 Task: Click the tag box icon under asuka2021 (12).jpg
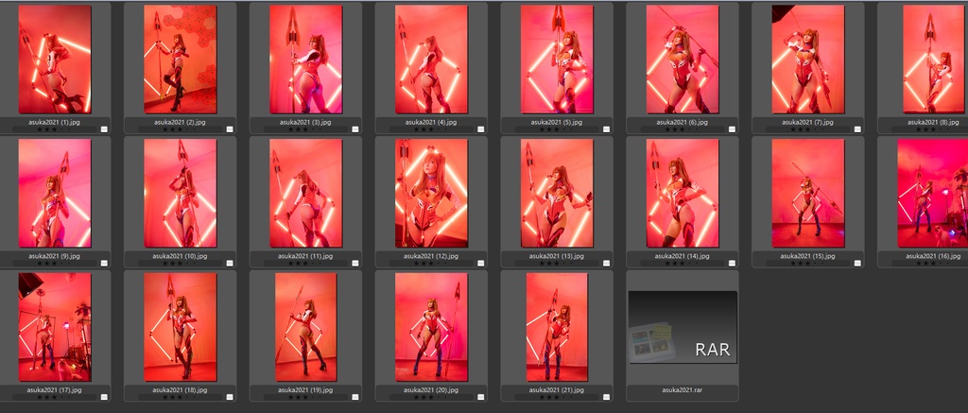(x=481, y=263)
